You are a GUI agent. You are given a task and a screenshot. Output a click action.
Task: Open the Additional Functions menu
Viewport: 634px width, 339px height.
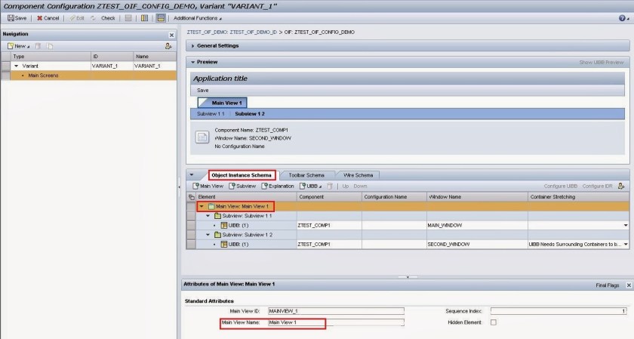199,17
